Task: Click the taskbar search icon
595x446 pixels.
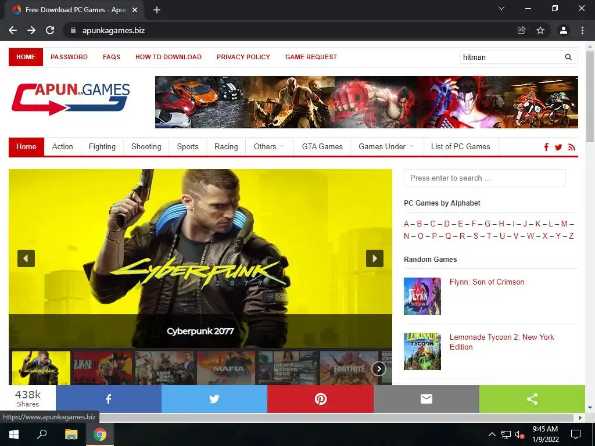Action: click(42, 434)
